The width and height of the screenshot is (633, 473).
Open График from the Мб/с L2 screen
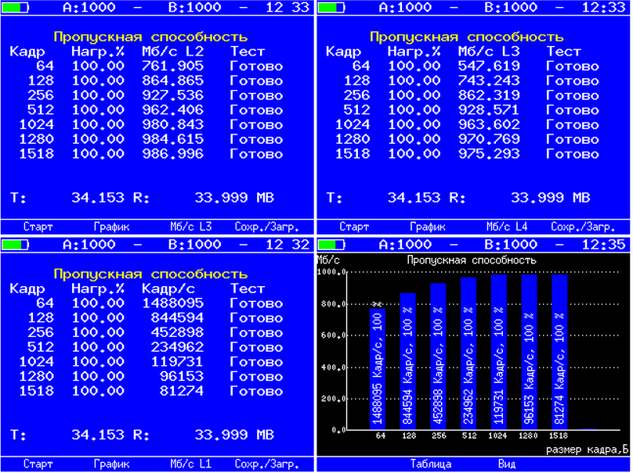pyautogui.click(x=111, y=227)
